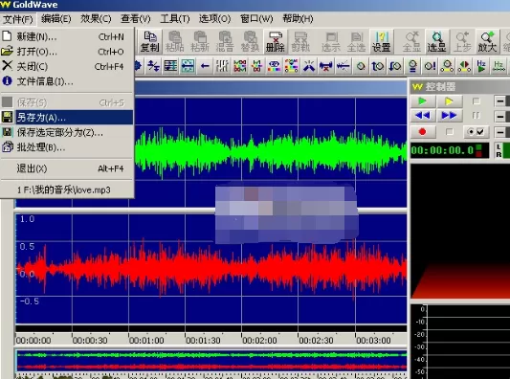Click the stop recording square next to record
The image size is (510, 379).
449,132
